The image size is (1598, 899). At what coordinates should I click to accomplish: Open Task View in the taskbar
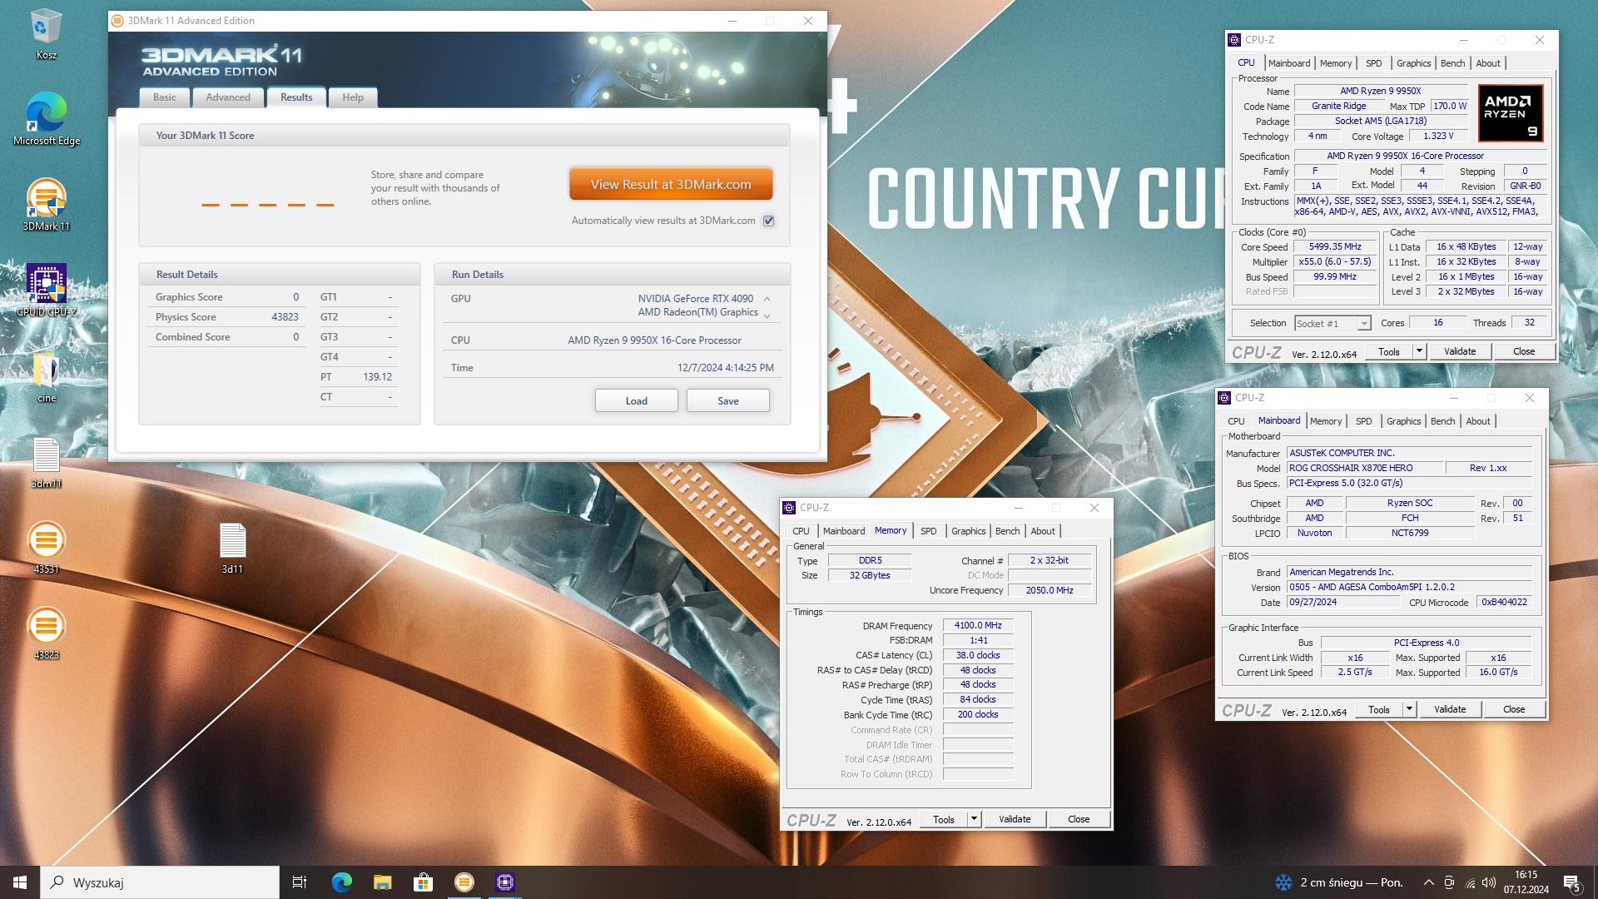click(x=300, y=882)
